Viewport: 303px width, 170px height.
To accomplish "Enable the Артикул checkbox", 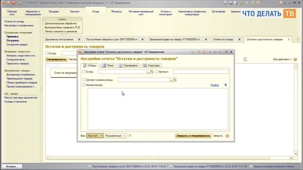I will click(x=157, y=71).
